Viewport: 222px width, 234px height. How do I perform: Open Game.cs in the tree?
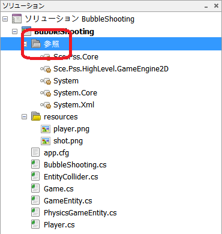[x=59, y=189]
